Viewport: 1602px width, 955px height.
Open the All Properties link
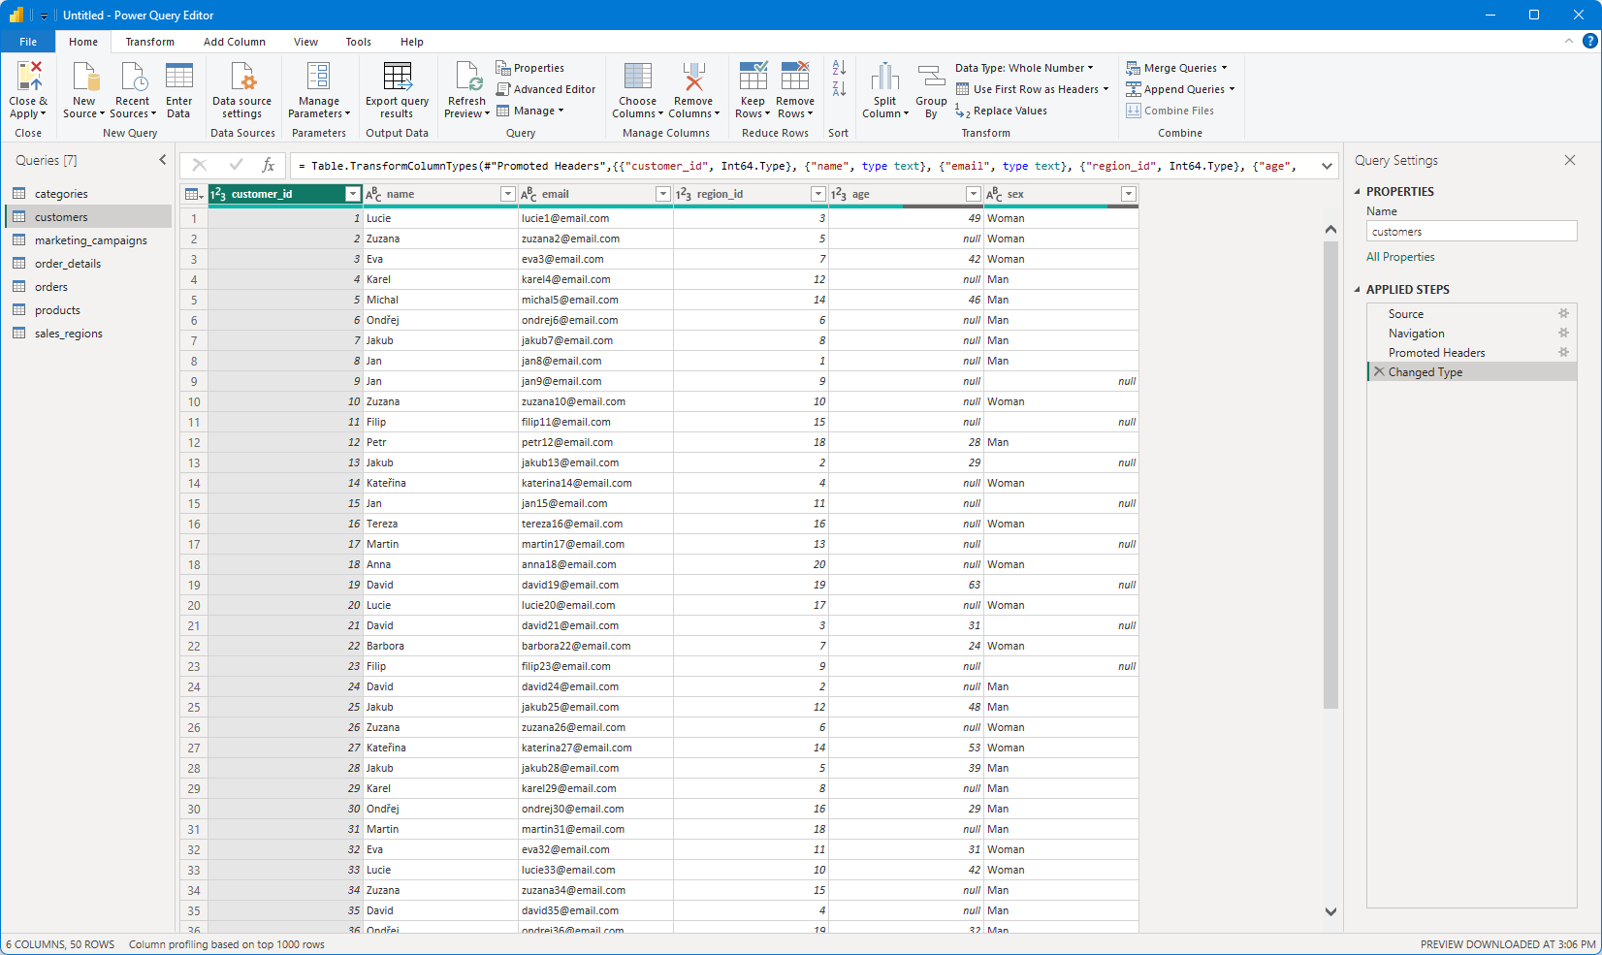point(1400,257)
